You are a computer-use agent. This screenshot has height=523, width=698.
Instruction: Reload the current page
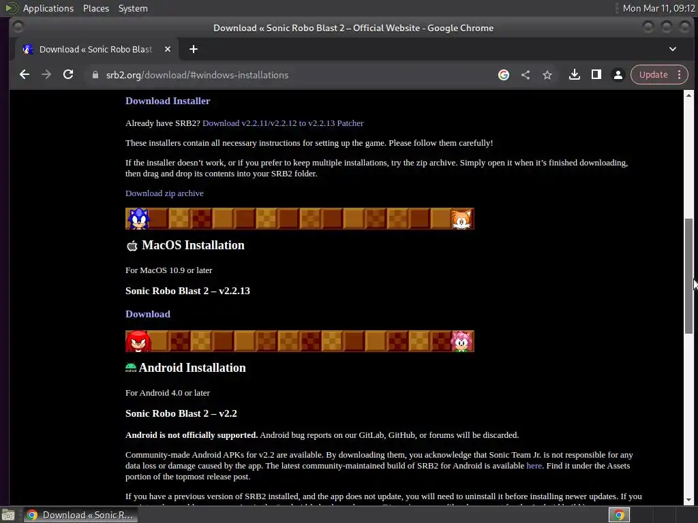pyautogui.click(x=68, y=75)
